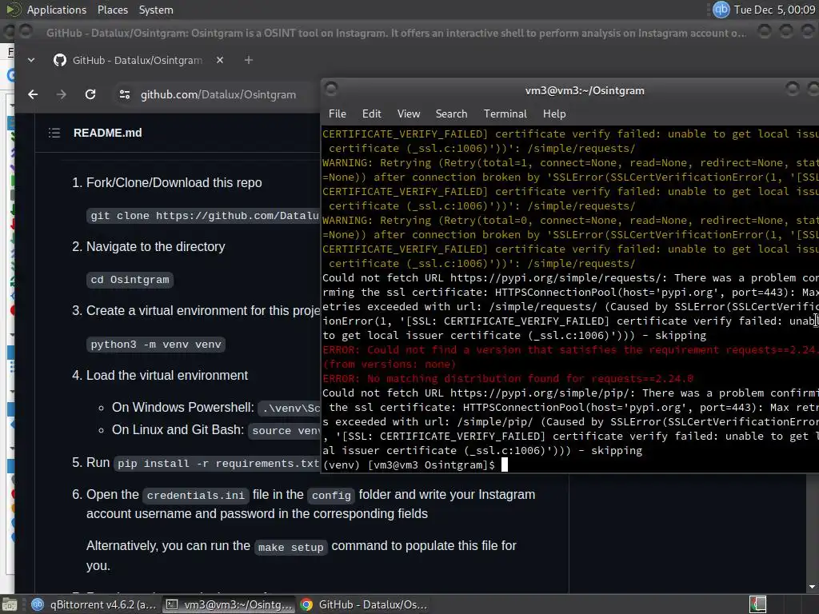Click the make setup inline code
Screen dimensions: 819x614
[x=291, y=547]
